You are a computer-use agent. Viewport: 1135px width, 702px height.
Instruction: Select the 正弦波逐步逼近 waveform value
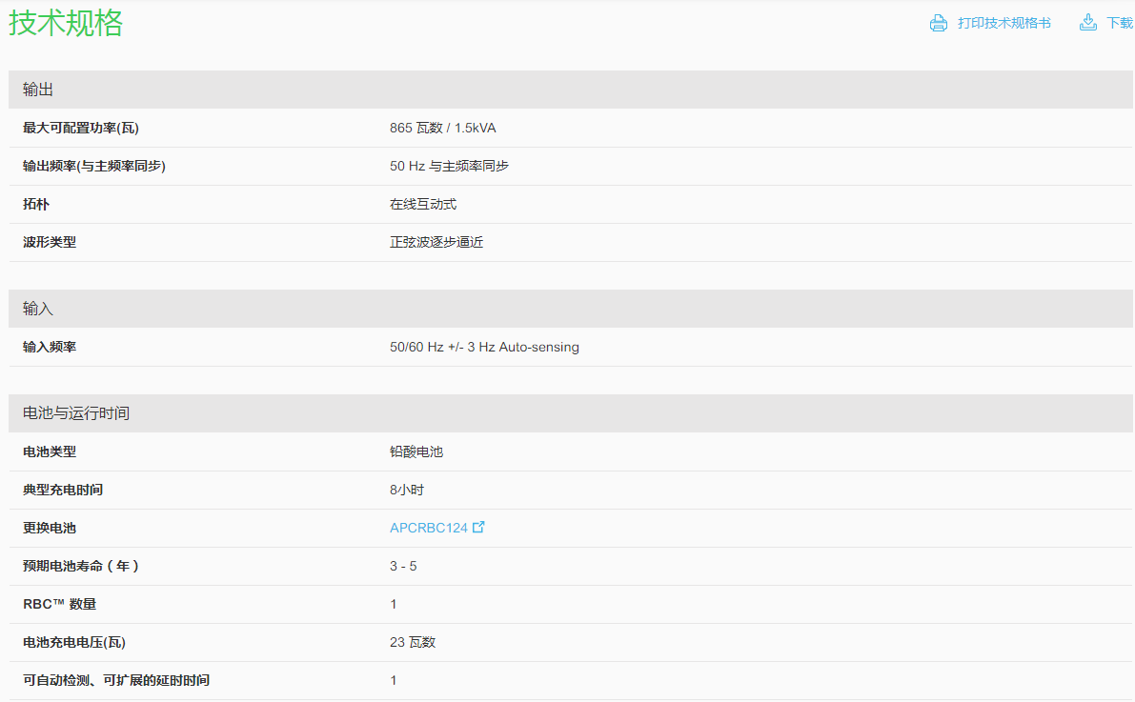(436, 242)
